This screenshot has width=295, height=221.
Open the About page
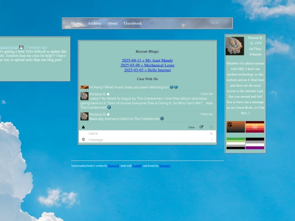click(x=113, y=23)
